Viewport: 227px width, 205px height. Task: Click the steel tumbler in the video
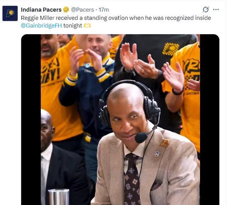coord(59,197)
